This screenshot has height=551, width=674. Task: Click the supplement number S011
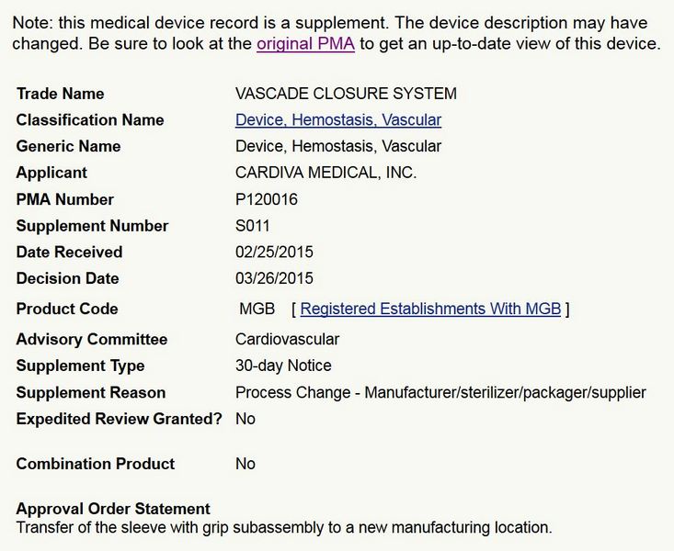pos(253,226)
